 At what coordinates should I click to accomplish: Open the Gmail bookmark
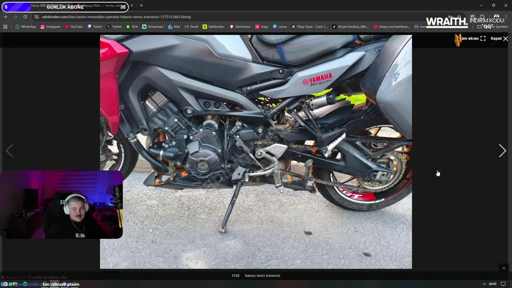191,26
